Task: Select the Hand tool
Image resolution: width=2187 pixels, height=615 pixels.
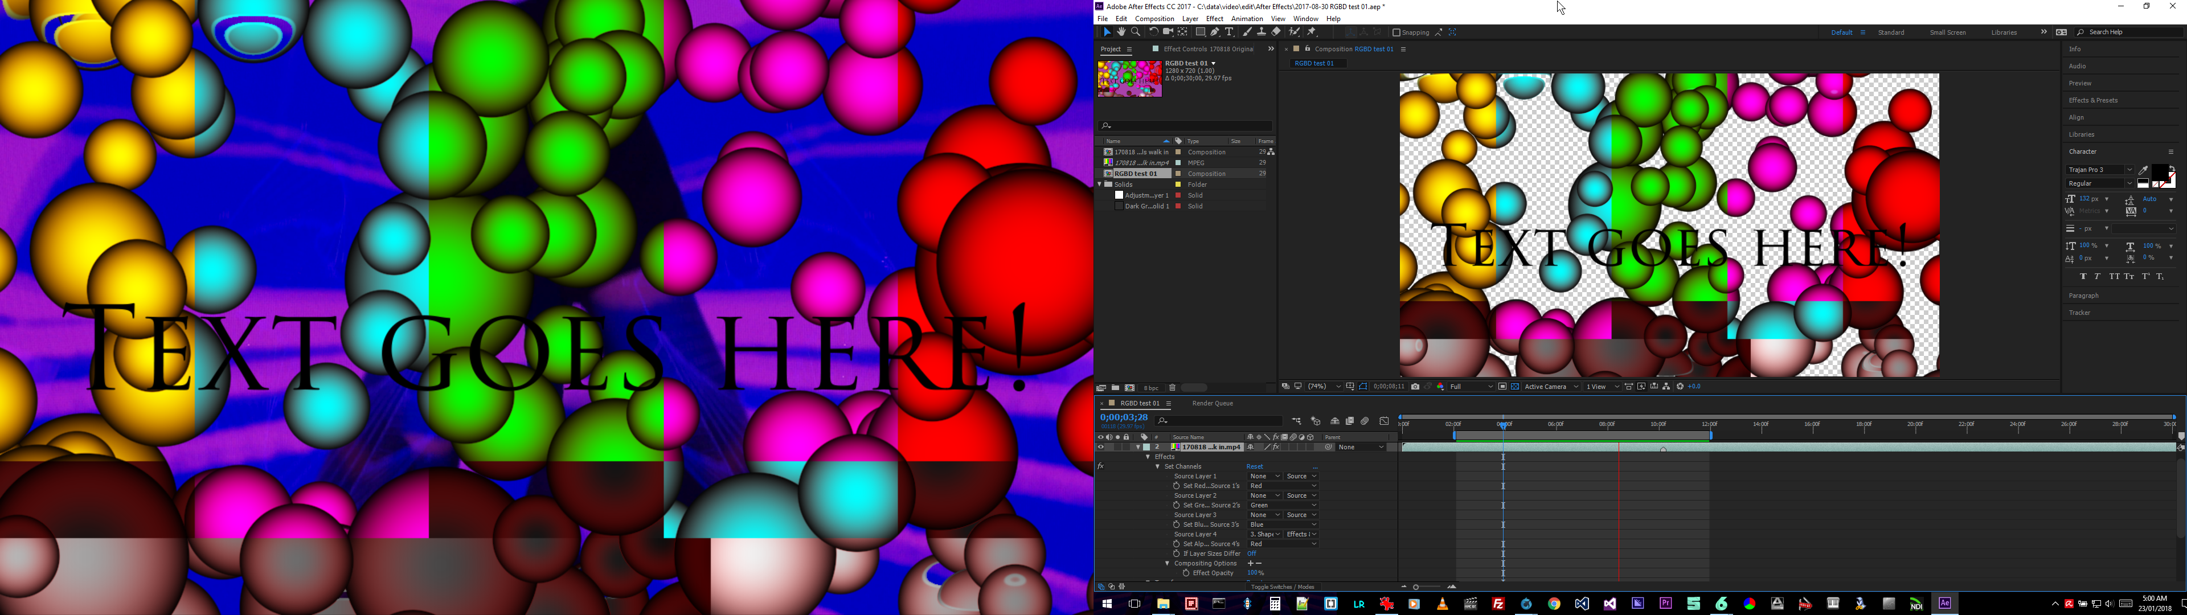Action: click(1121, 32)
